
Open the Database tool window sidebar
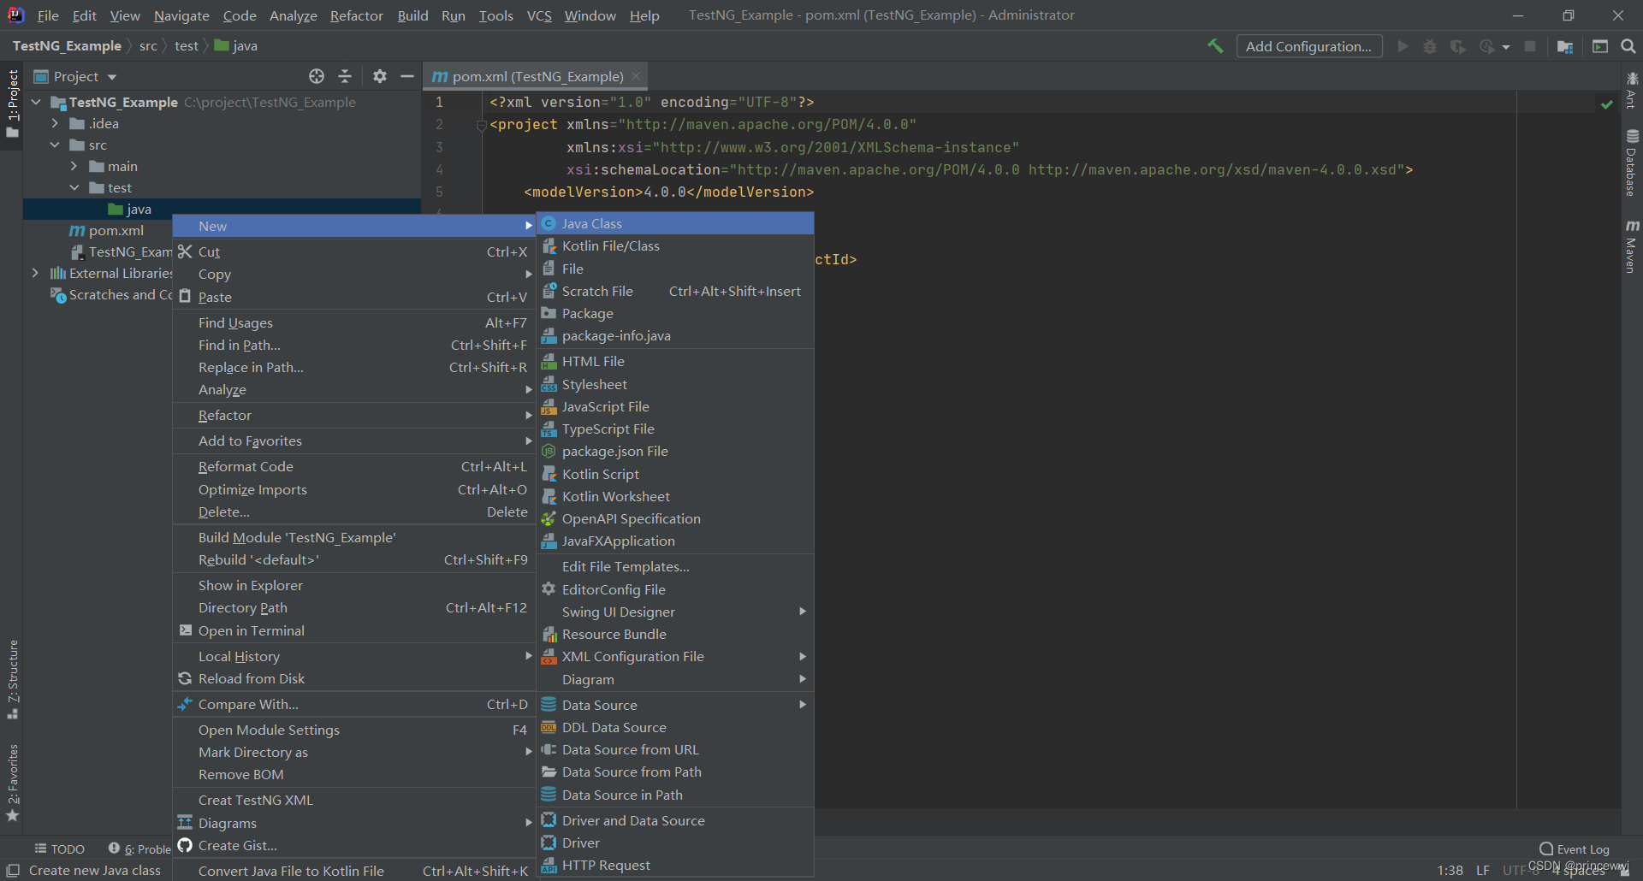1632,163
